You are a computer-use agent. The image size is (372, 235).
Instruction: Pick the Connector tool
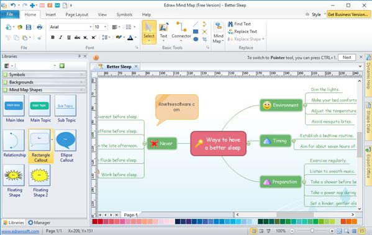tap(181, 32)
